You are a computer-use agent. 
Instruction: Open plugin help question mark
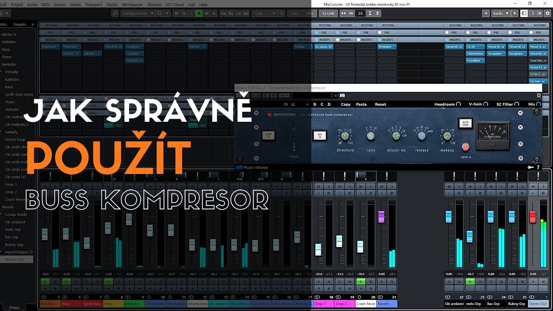click(538, 167)
